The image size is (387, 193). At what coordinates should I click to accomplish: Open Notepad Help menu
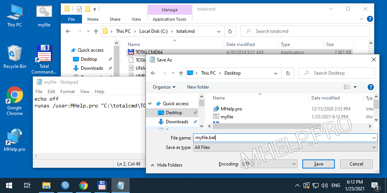[99, 91]
